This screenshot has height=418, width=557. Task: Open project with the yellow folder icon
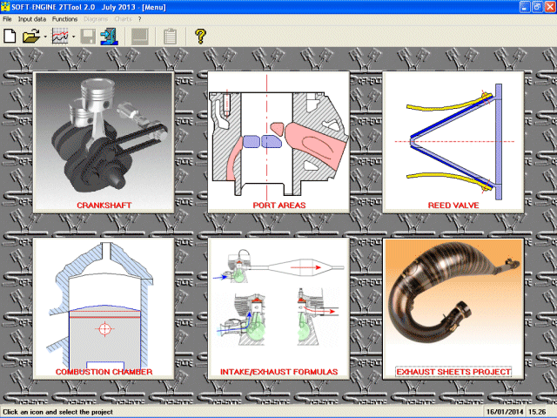pyautogui.click(x=31, y=37)
